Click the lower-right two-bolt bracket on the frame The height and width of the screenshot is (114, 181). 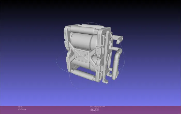pos(97,69)
